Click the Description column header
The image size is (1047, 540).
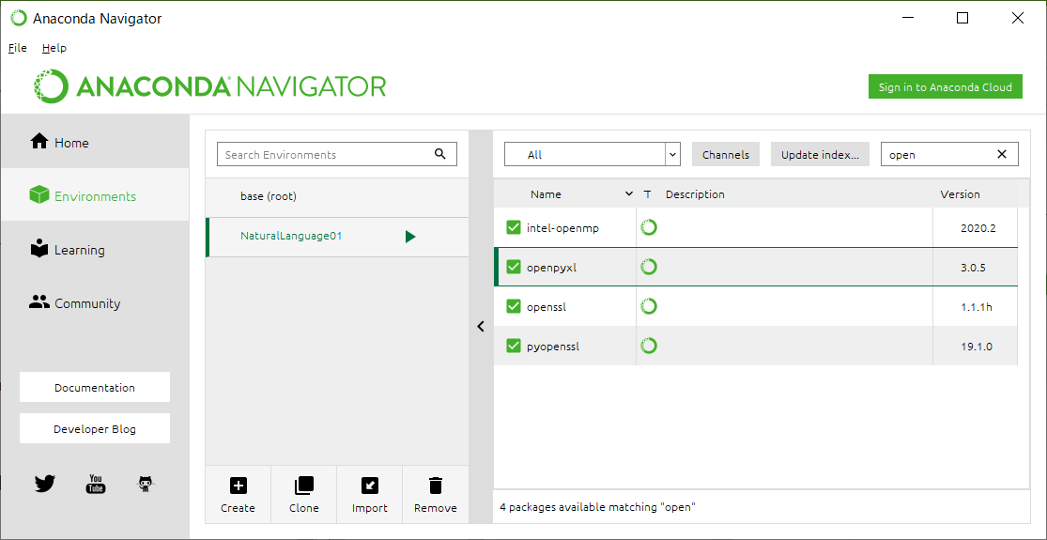point(695,194)
